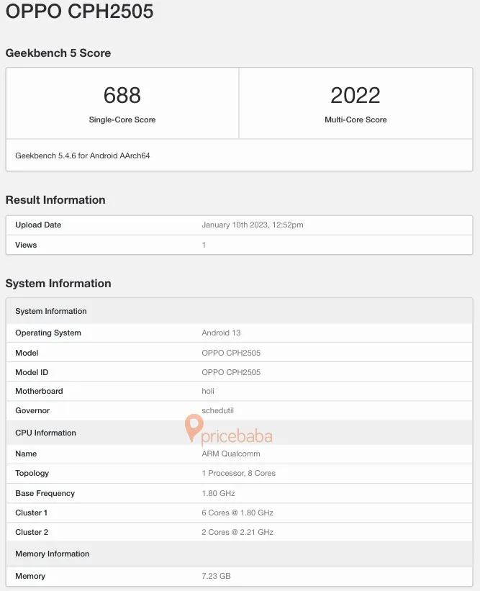Select the schedutil governor value
Screen dimensions: 480x591
pyautogui.click(x=218, y=410)
